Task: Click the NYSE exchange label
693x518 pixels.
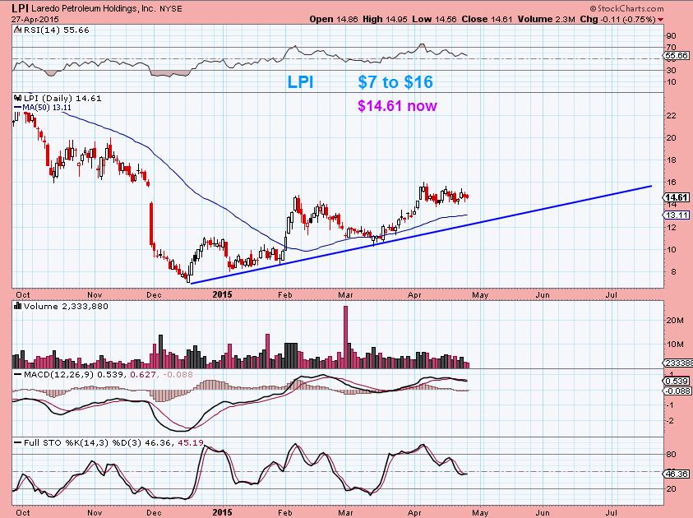Action: 171,9
